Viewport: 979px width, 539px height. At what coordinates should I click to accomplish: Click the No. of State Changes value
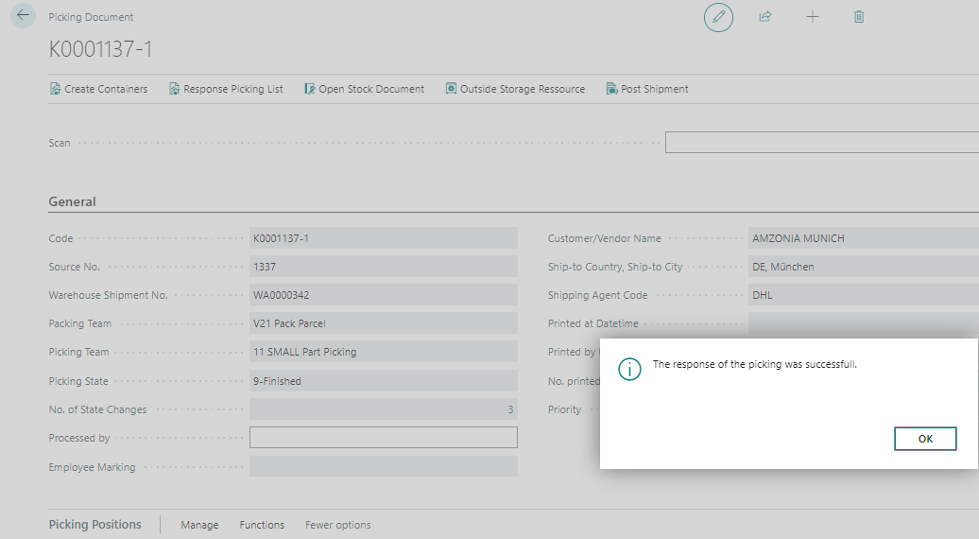383,409
